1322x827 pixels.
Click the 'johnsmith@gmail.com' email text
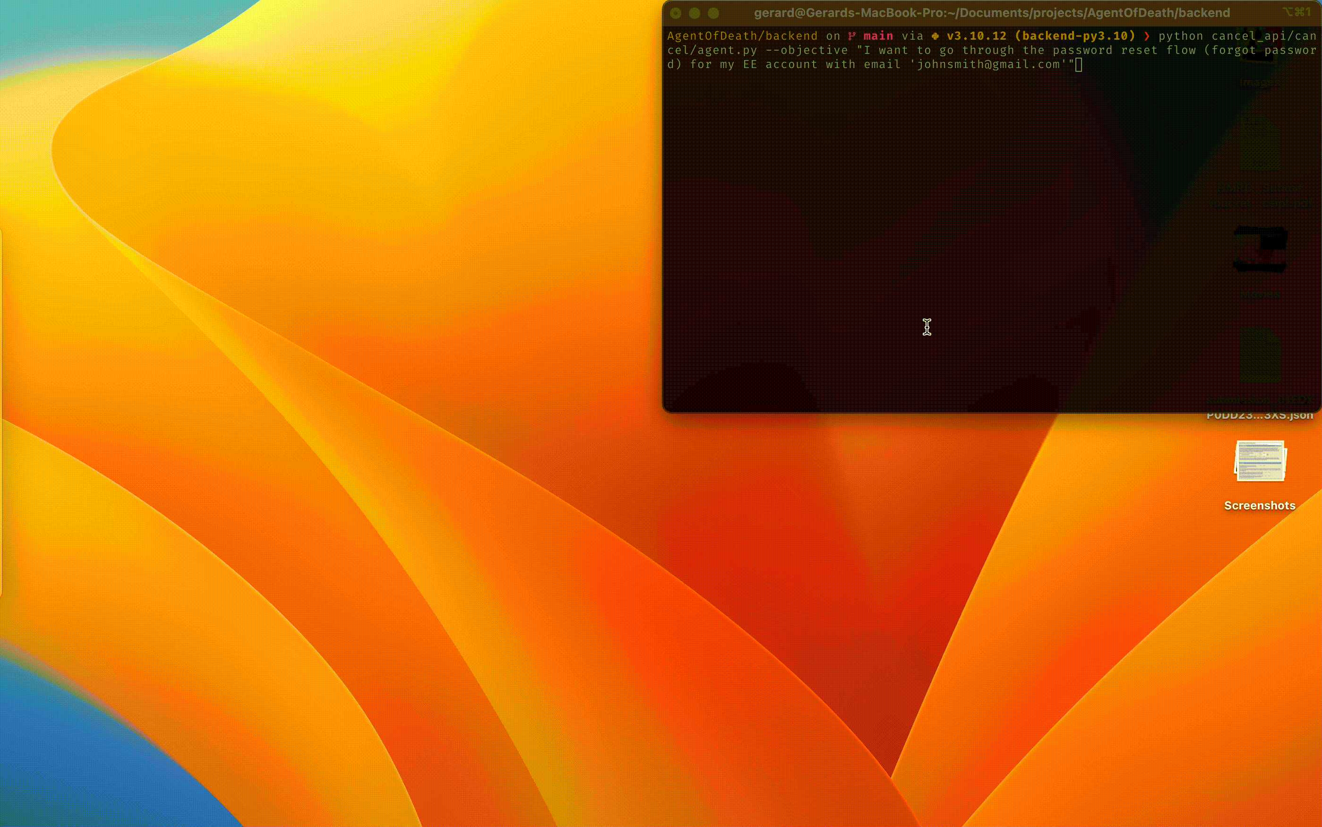point(988,65)
